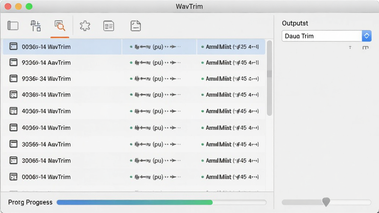Click the file icon beside 93369-14 AavTrim
This screenshot has width=379, height=213.
point(13,62)
